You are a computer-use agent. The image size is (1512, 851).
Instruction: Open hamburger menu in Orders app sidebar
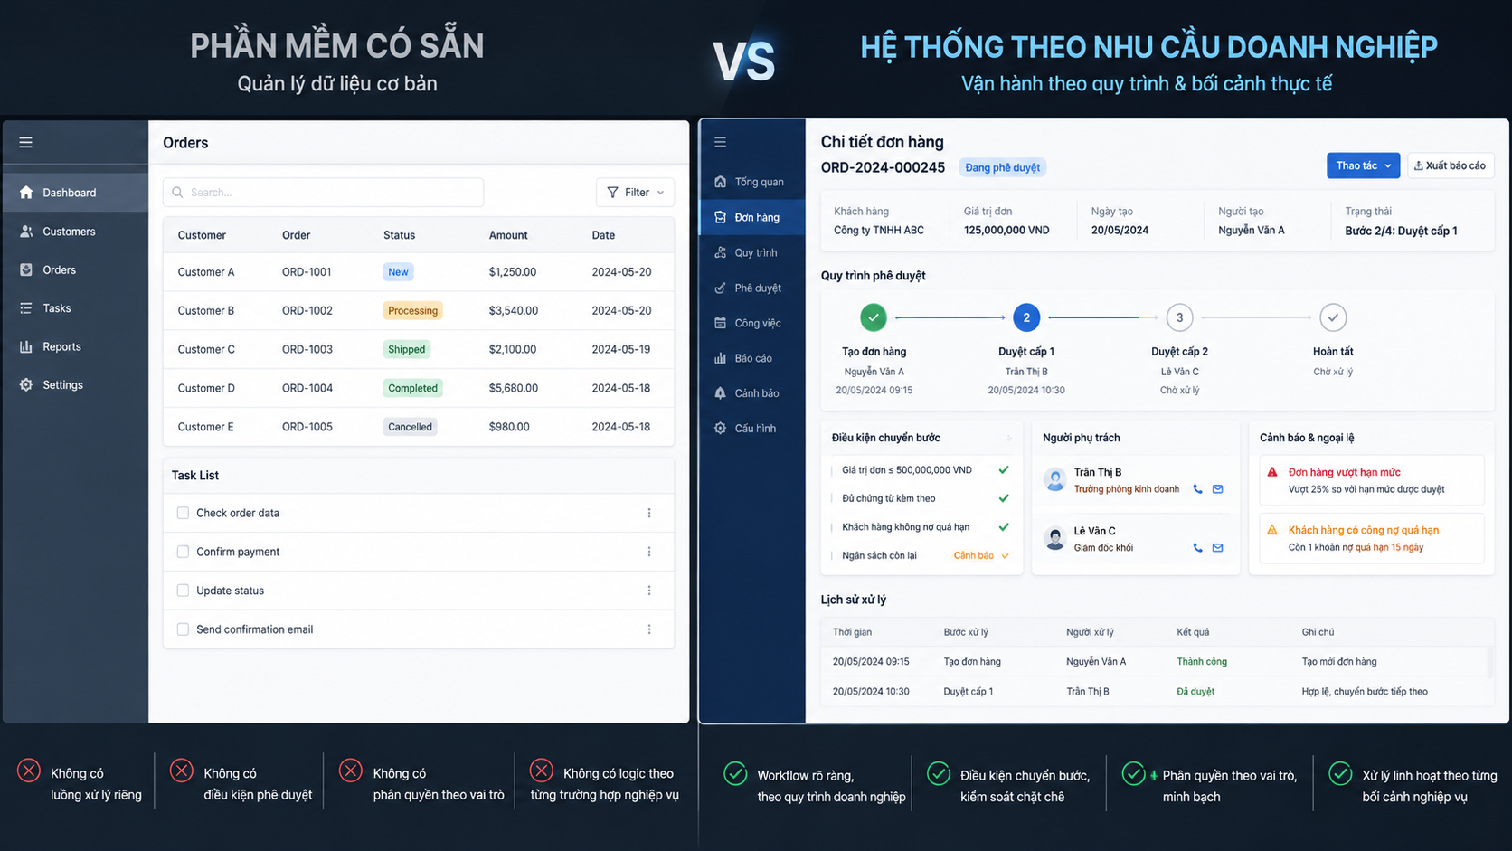point(26,142)
